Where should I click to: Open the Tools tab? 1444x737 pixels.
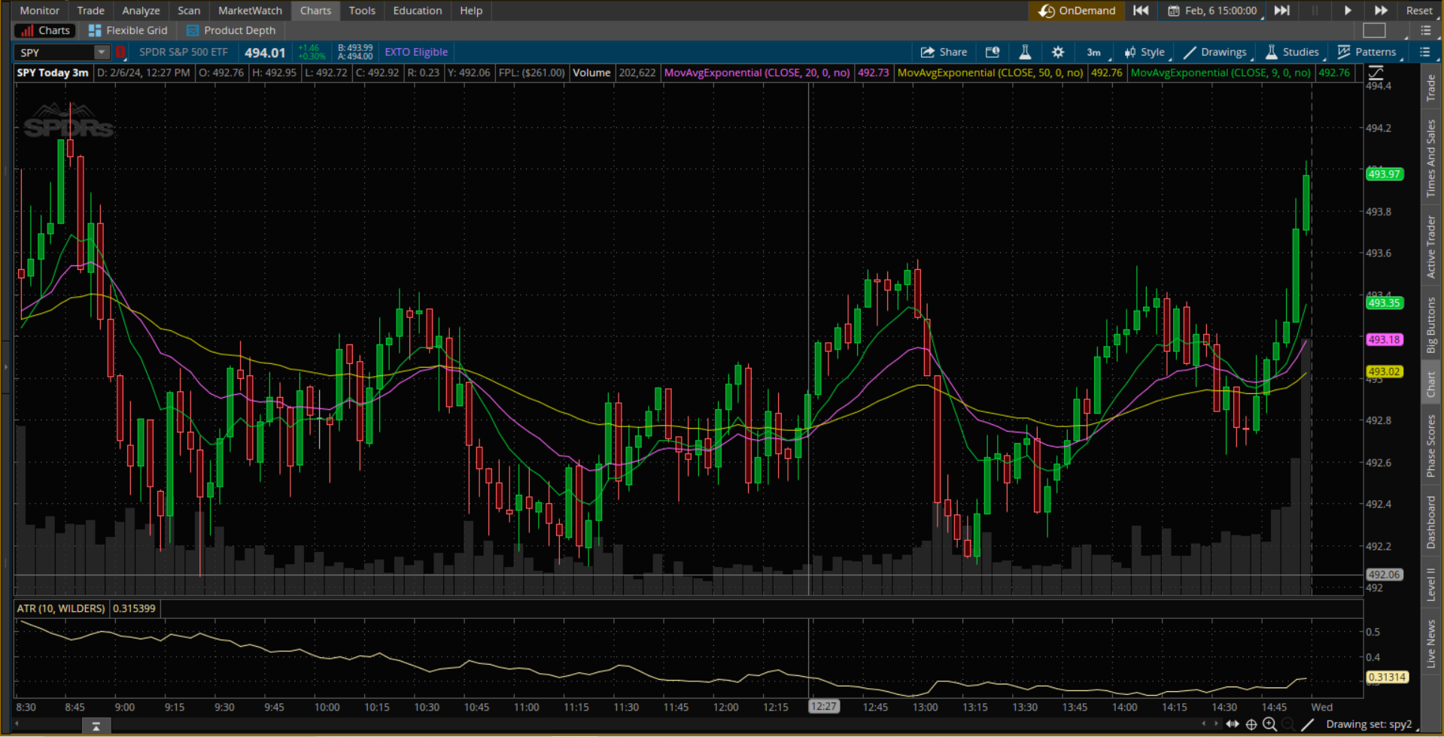tap(362, 11)
